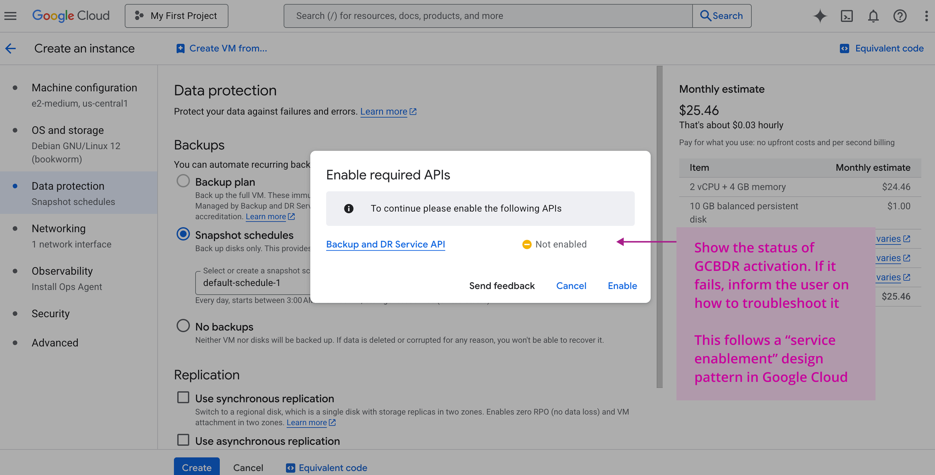Select Networking in the left sidebar
Image resolution: width=935 pixels, height=475 pixels.
tap(59, 229)
